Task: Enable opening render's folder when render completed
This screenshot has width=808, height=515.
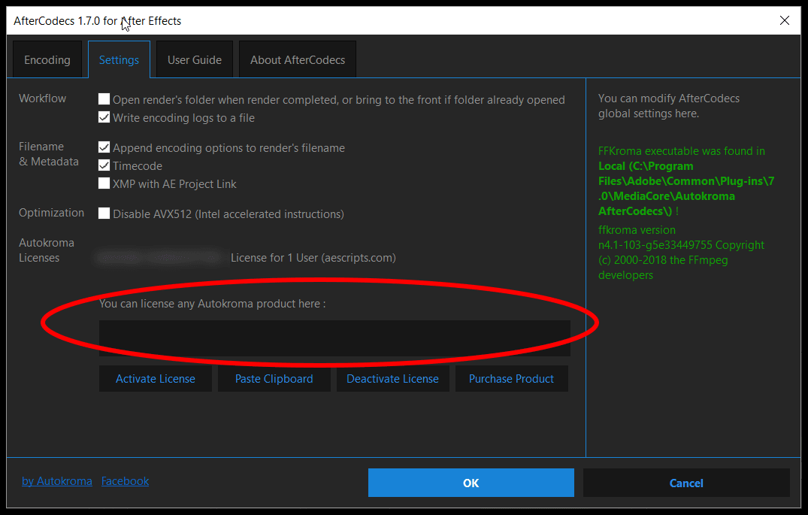Action: click(104, 99)
